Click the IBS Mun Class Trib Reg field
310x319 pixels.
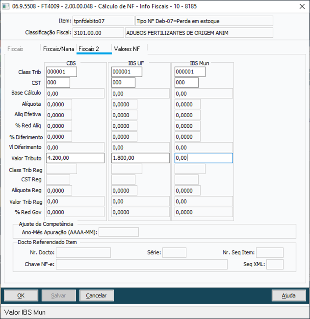coord(190,169)
